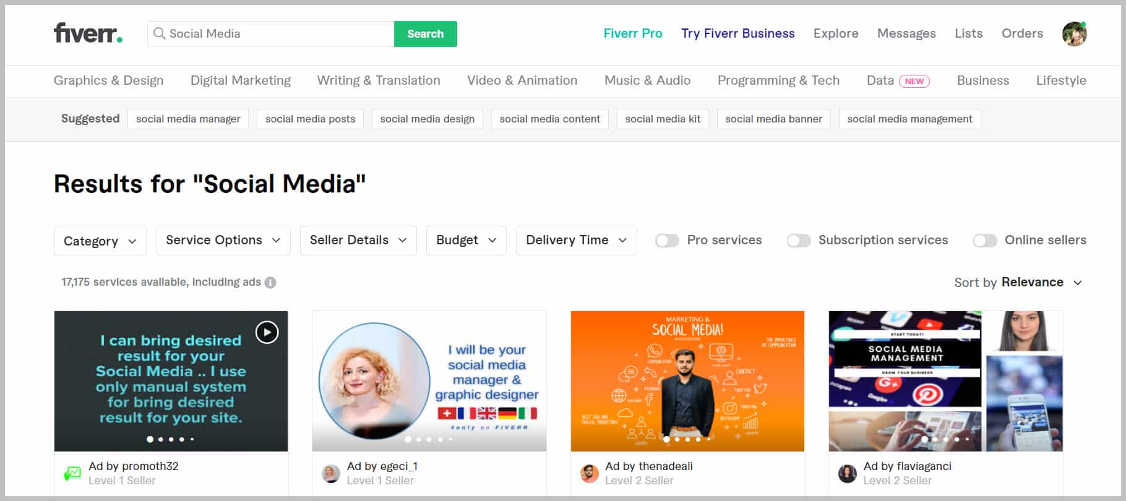The width and height of the screenshot is (1126, 501).
Task: Click egeci_1's seller avatar
Action: pyautogui.click(x=331, y=474)
